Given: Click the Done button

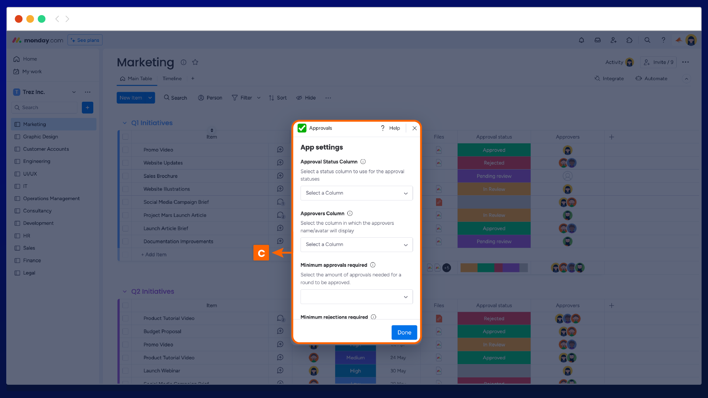Looking at the screenshot, I should point(404,332).
